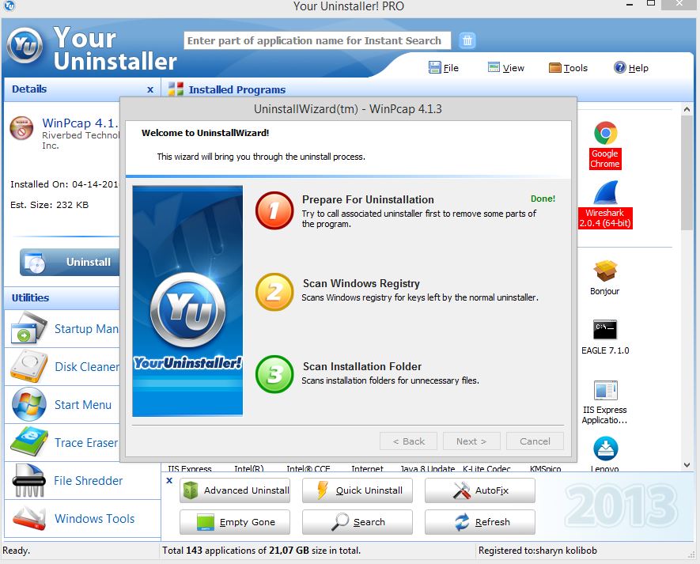Focus the Instant Search input field
Viewport: 700px width, 564px height.
(x=317, y=40)
